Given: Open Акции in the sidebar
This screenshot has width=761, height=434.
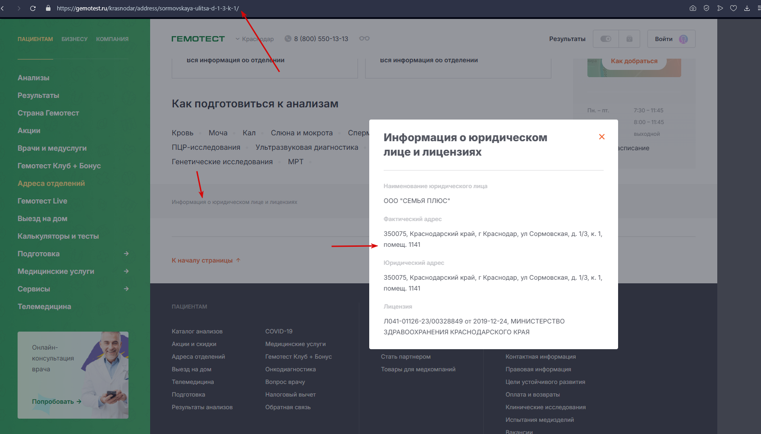Looking at the screenshot, I should [x=29, y=130].
